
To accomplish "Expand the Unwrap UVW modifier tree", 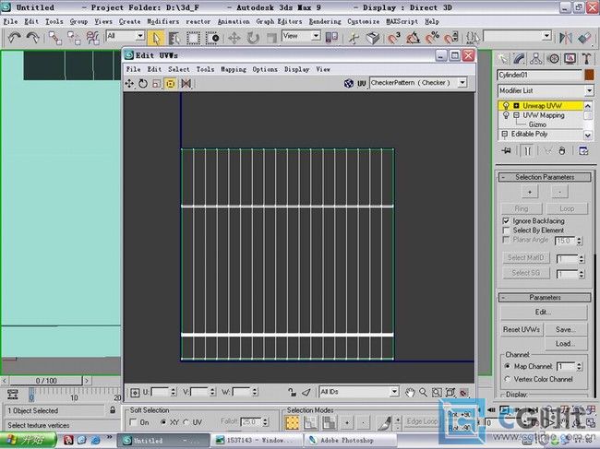I will [516, 105].
